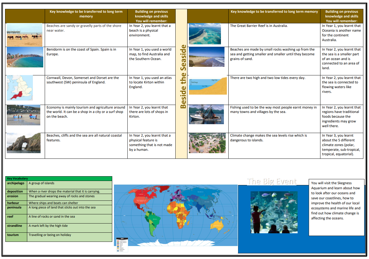
Task: Click the aquarium photo under The Big Event
Action: pos(274,212)
